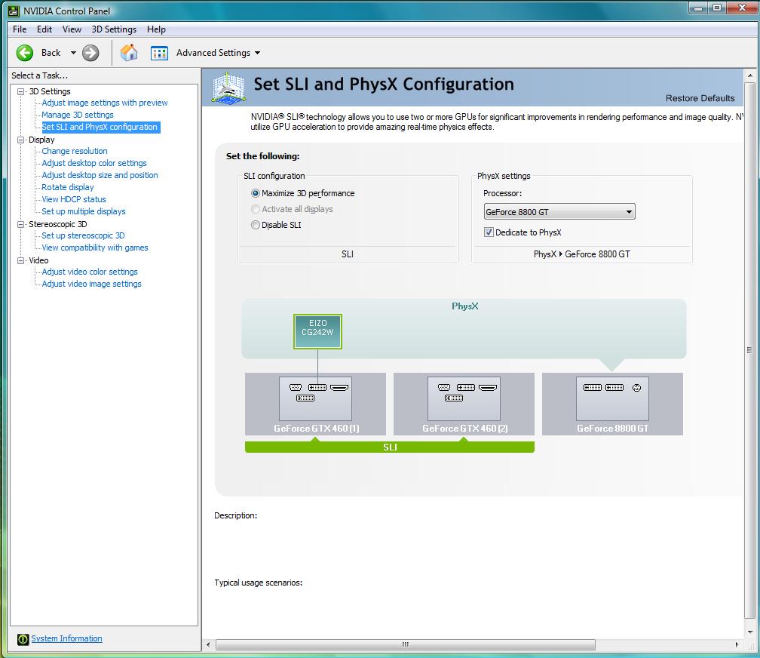Image resolution: width=760 pixels, height=658 pixels.
Task: Click the horizontal scrollbar left arrow
Action: (x=208, y=644)
